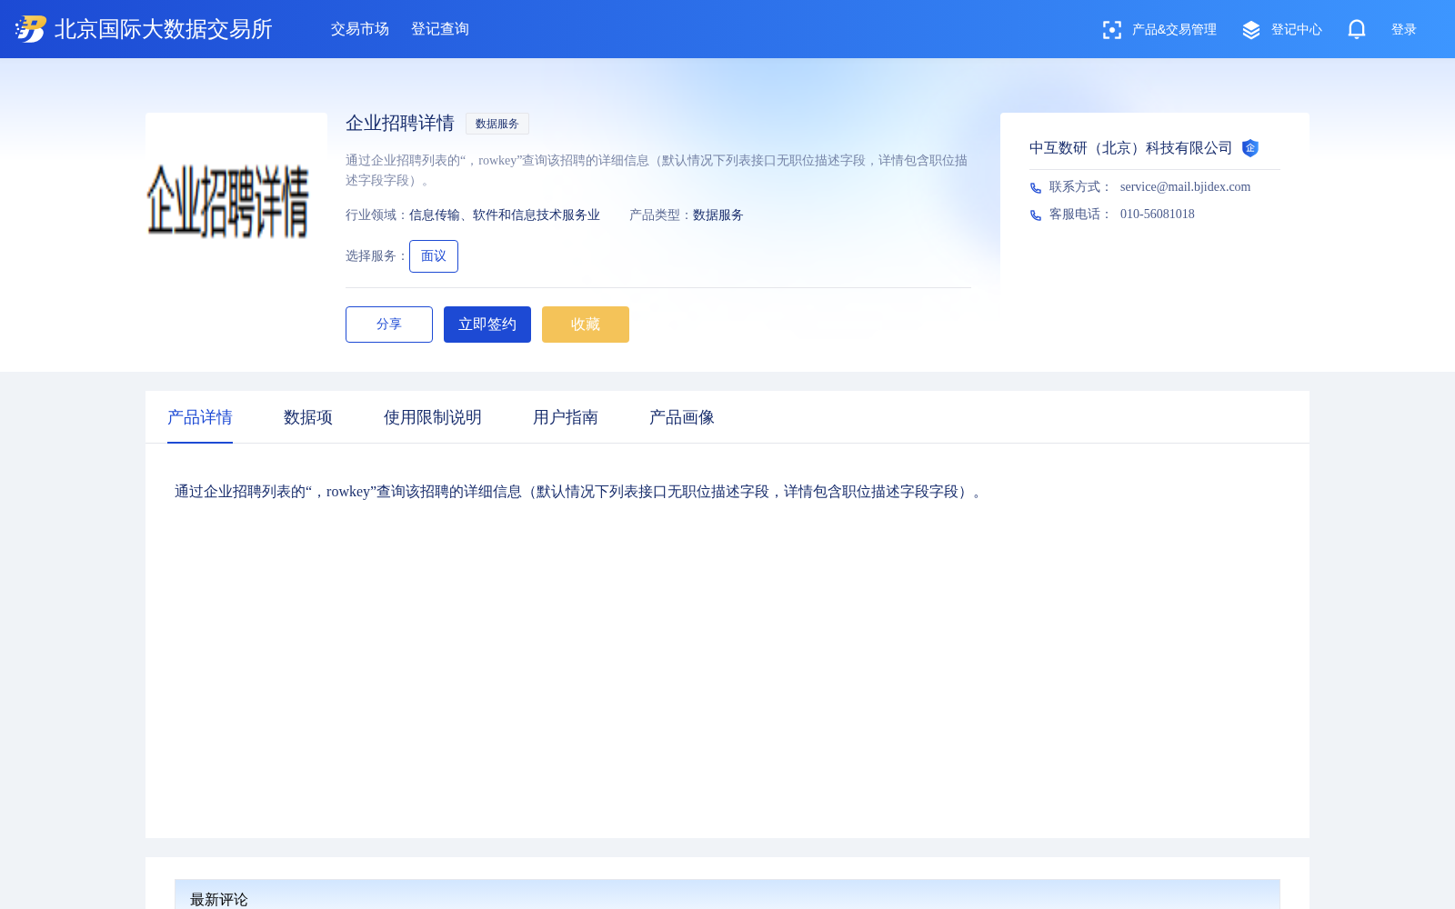This screenshot has height=909, width=1455.
Task: Click the product description paragraph in 产品详情
Action: pos(581,492)
